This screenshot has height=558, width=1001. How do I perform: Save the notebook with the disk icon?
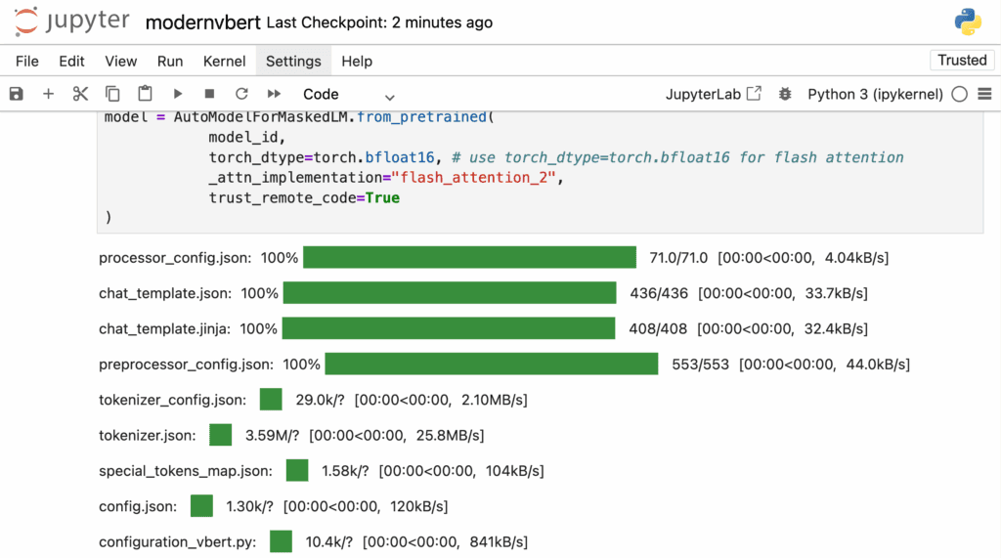click(16, 94)
